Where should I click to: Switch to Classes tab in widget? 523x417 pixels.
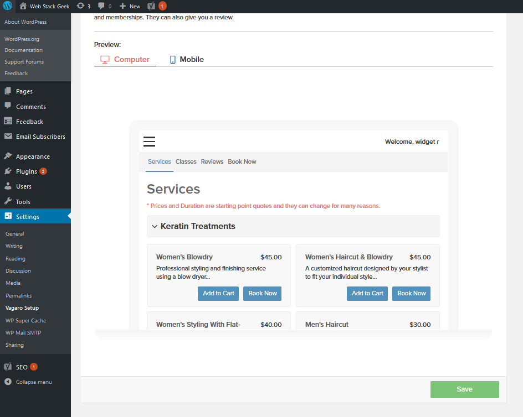(186, 162)
